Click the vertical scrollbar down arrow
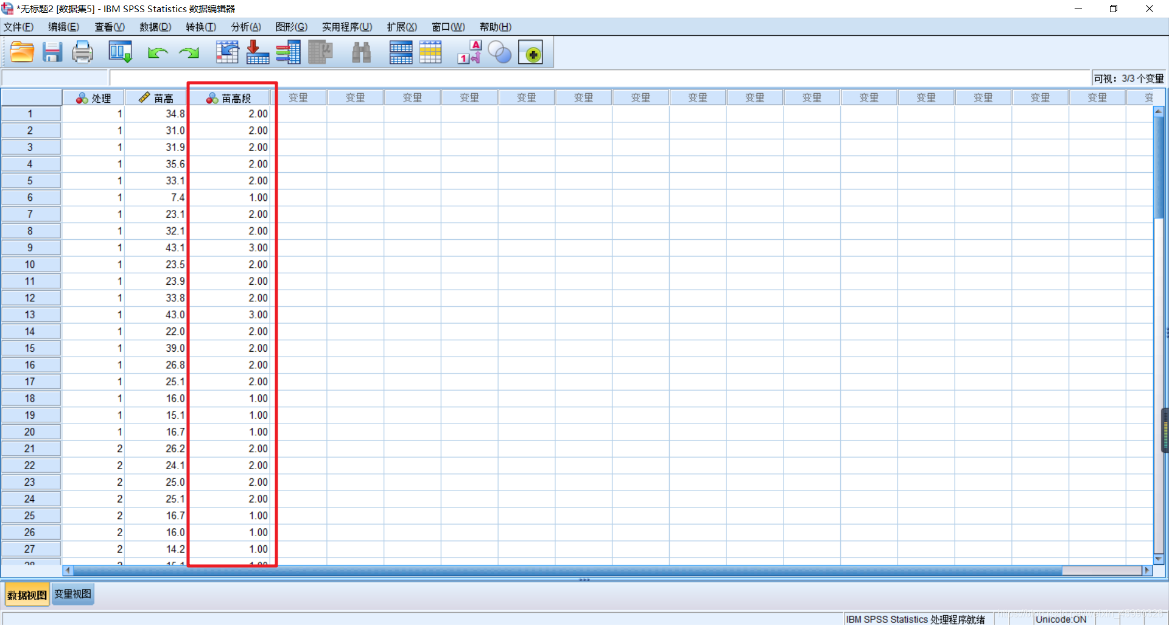 1159,559
